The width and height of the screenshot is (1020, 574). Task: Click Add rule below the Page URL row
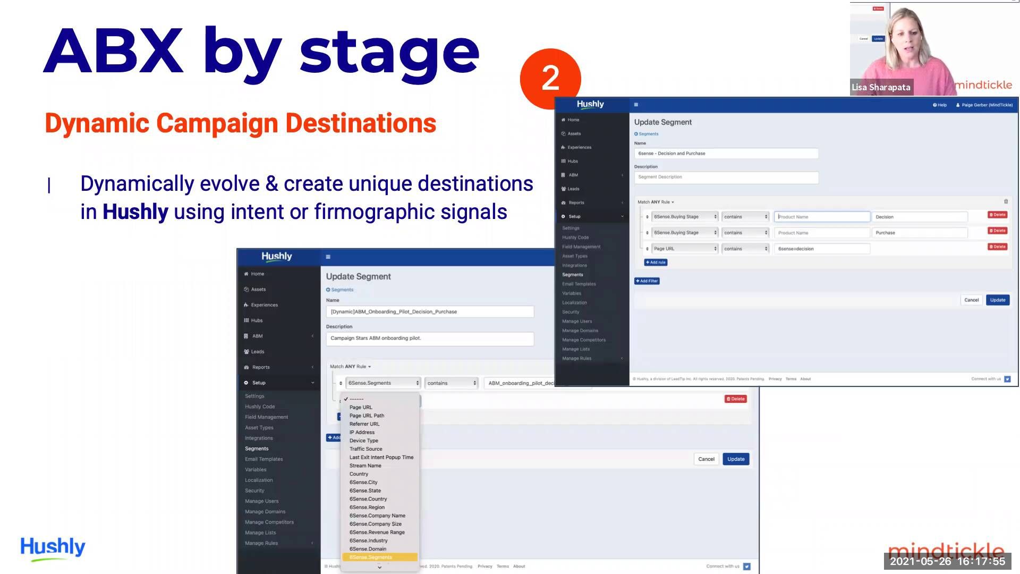click(656, 263)
